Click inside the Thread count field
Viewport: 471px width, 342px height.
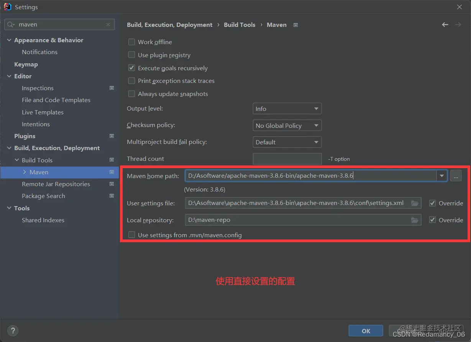[x=287, y=159]
